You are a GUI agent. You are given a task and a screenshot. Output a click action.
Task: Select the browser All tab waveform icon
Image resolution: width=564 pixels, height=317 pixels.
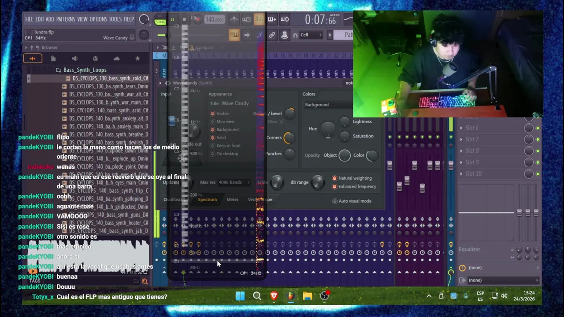point(32,58)
